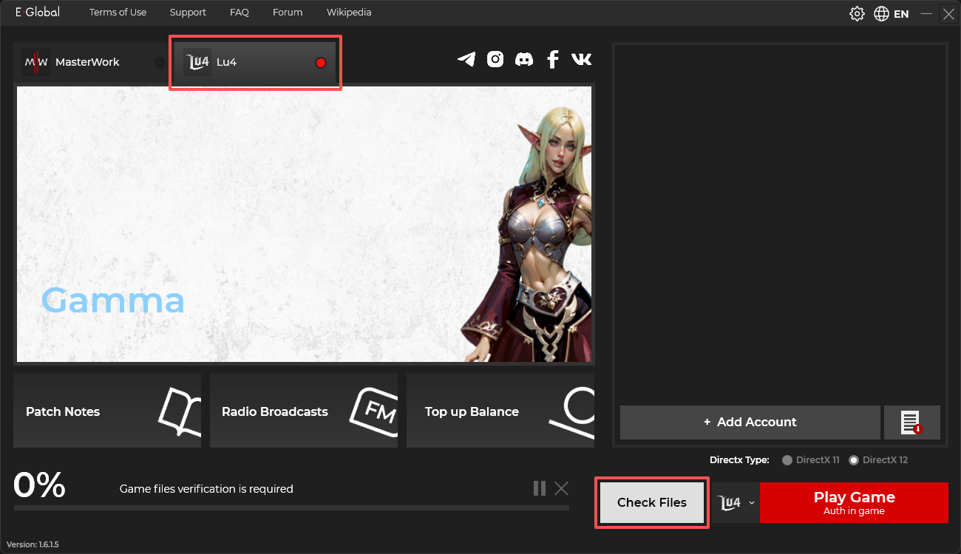Image resolution: width=961 pixels, height=554 pixels.
Task: Select the DirectX 11 option
Action: [811, 459]
